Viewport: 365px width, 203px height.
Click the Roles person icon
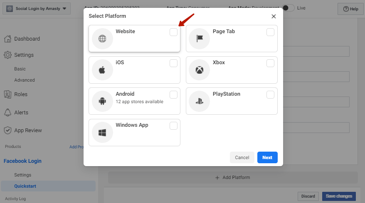[x=7, y=94]
